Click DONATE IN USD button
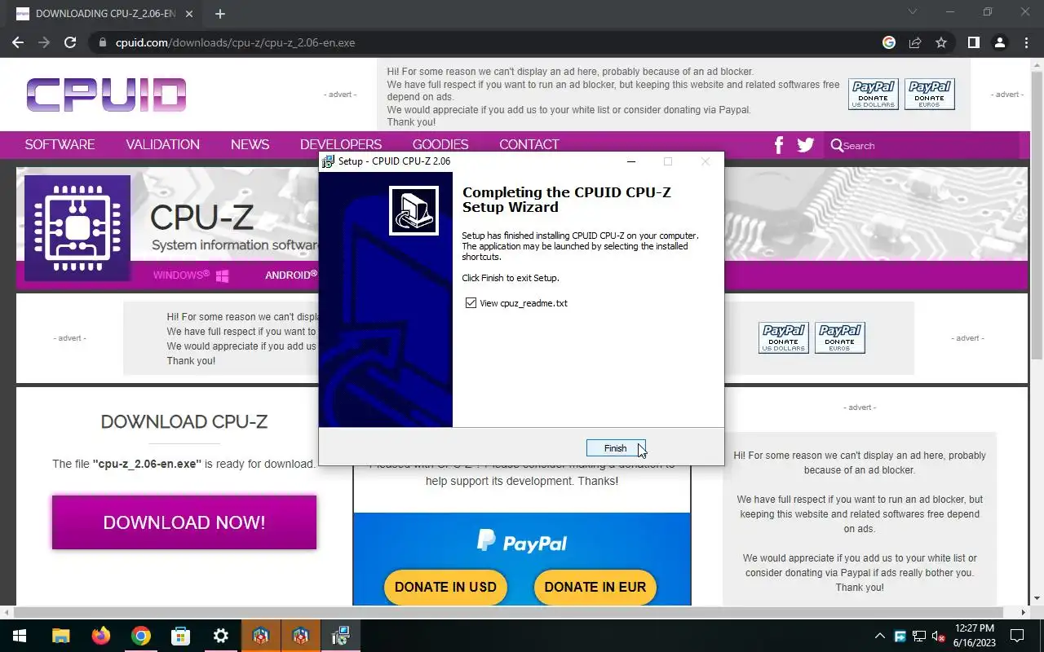Viewport: 1044px width, 652px height. click(x=445, y=587)
